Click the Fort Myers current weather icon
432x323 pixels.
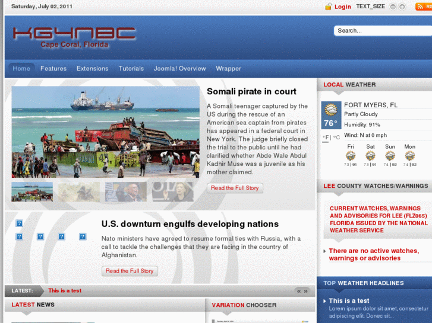pos(331,110)
